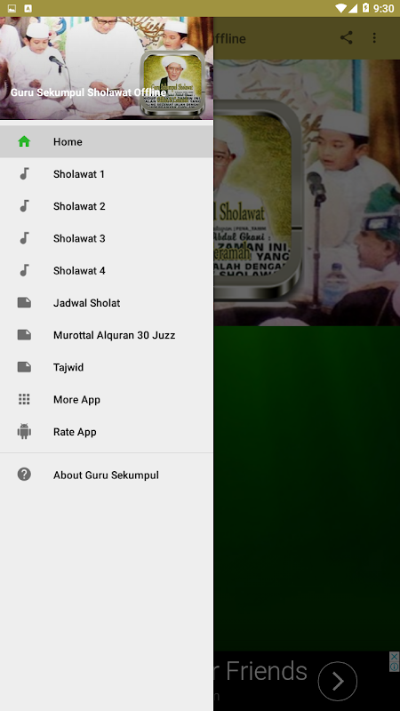Viewport: 400px width, 711px height.
Task: Open Murottal Alquran 30 Juzz
Action: pos(107,335)
